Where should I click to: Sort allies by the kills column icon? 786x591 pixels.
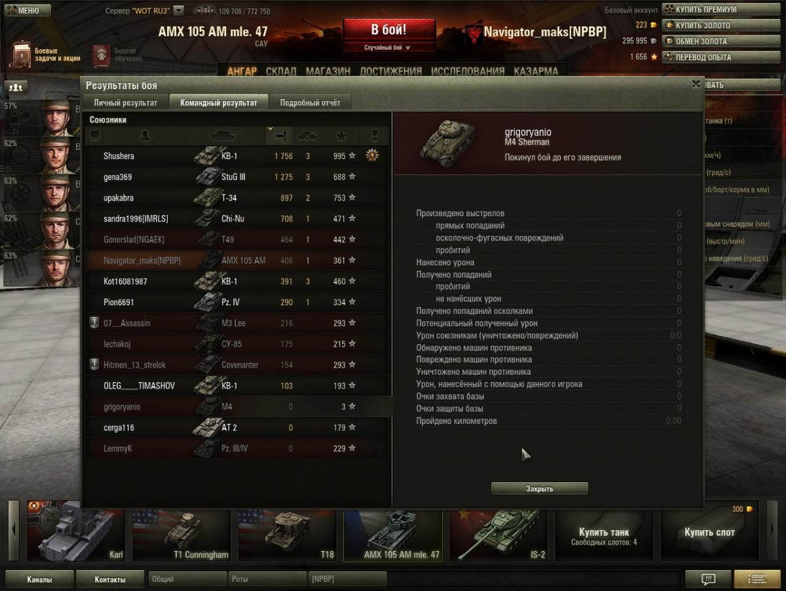click(308, 136)
